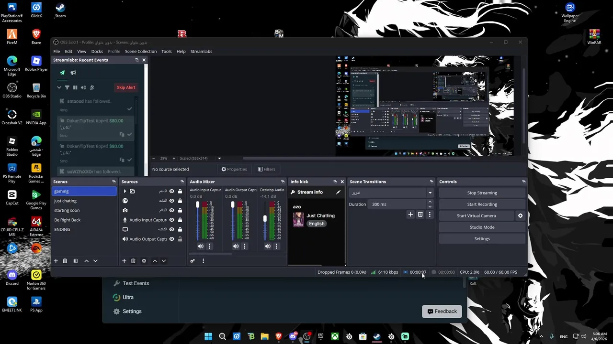Open the Docks menu
The width and height of the screenshot is (613, 344).
[97, 51]
